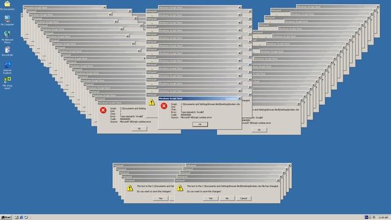Click OK in the right Windows Script Host error dialog
Screen dimensions: 391x220
[x=259, y=130]
